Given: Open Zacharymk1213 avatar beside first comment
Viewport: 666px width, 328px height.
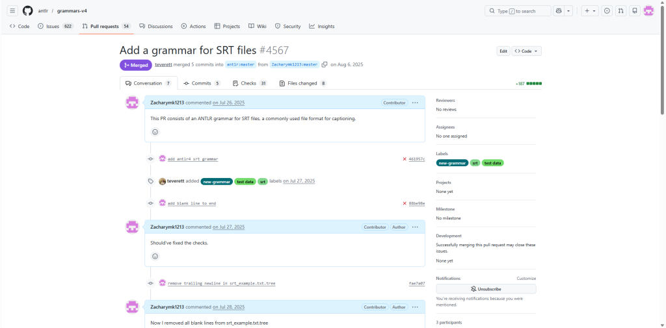Looking at the screenshot, I should click(132, 103).
